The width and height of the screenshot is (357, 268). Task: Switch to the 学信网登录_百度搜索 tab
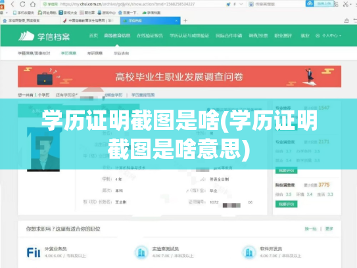[30, 21]
